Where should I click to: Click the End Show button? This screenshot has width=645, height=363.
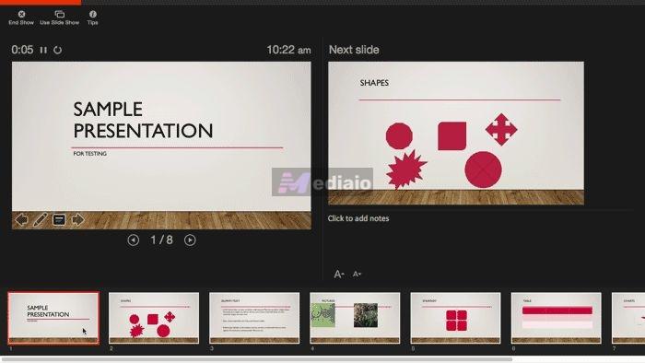21,18
